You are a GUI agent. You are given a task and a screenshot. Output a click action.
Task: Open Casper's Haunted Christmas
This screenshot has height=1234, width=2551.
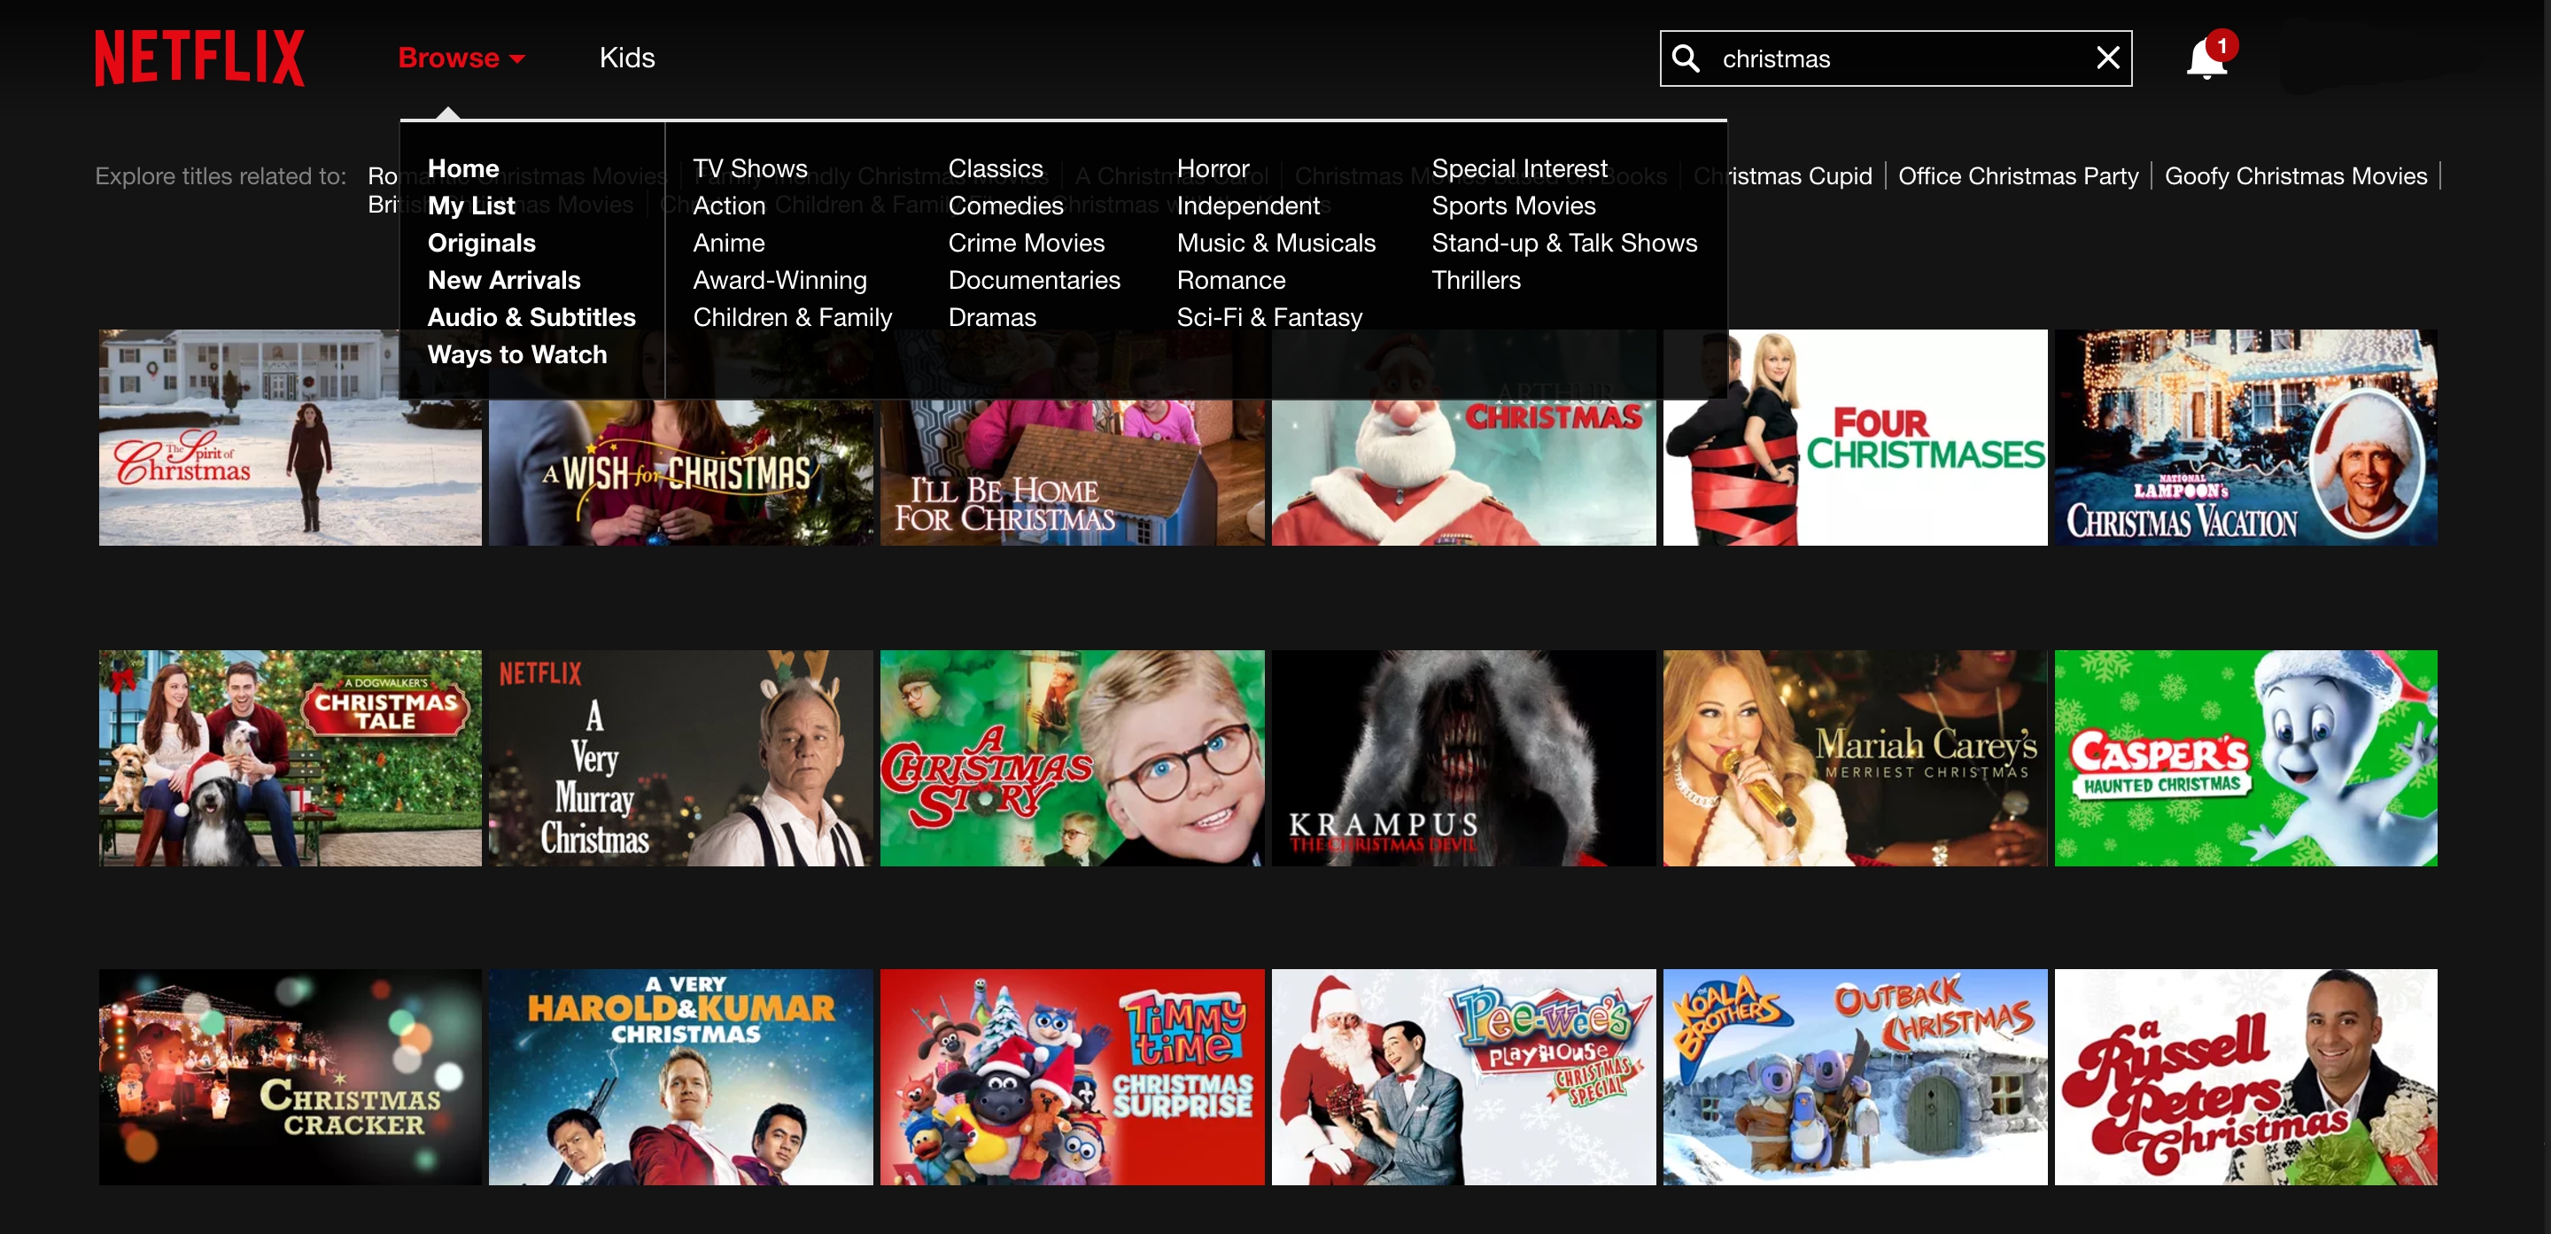pyautogui.click(x=2246, y=757)
